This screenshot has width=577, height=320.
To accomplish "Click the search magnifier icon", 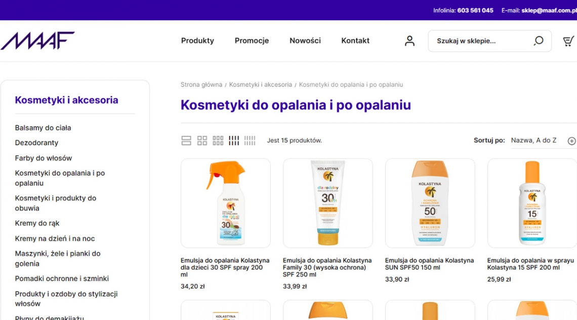I will click(x=539, y=41).
